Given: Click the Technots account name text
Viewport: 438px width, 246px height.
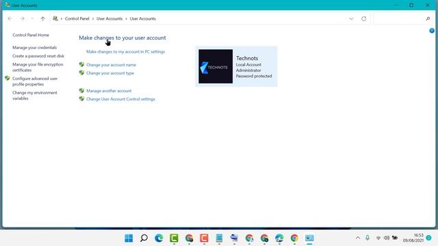Looking at the screenshot, I should pyautogui.click(x=247, y=58).
